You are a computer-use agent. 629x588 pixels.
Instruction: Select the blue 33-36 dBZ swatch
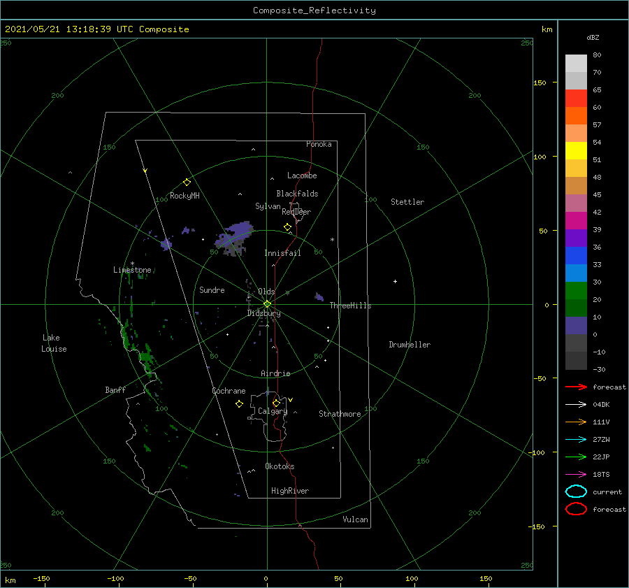[576, 256]
